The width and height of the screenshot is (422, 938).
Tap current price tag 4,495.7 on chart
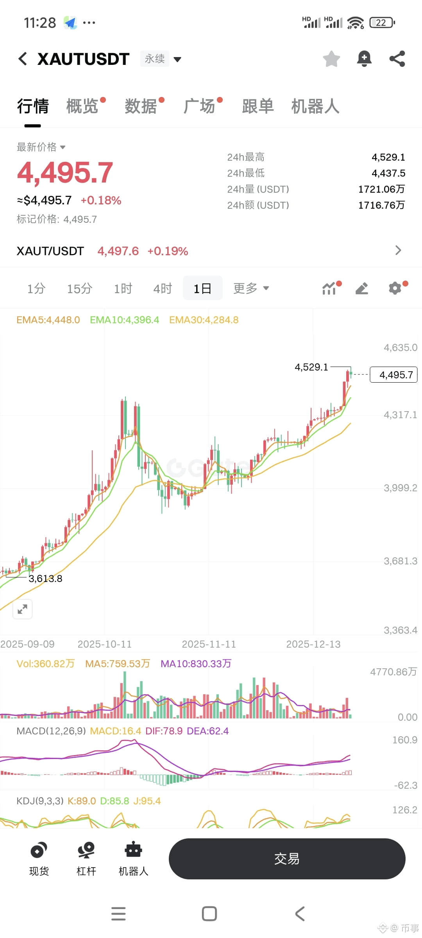393,374
